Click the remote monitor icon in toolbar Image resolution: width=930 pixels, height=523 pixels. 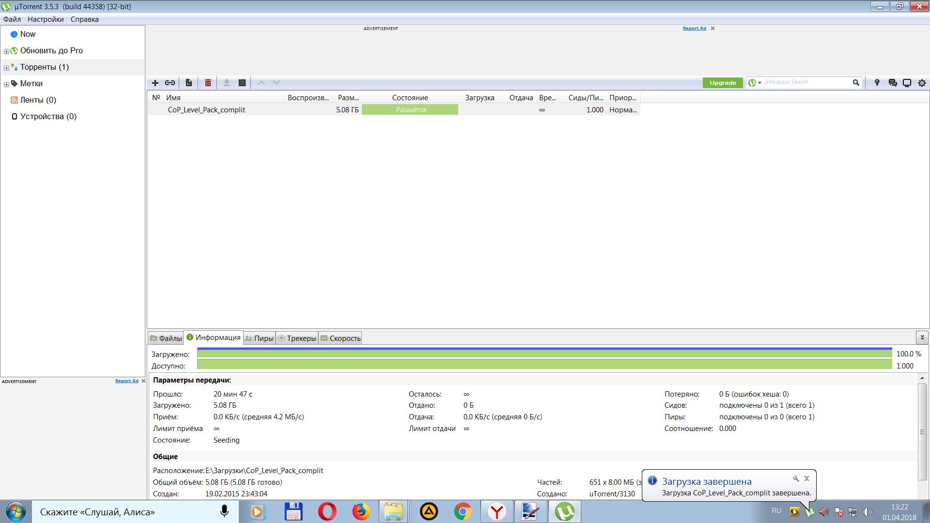(x=907, y=83)
